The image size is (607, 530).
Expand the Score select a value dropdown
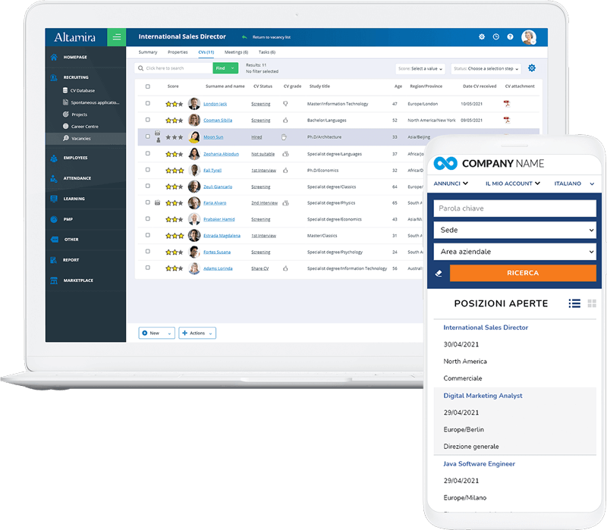pos(420,68)
